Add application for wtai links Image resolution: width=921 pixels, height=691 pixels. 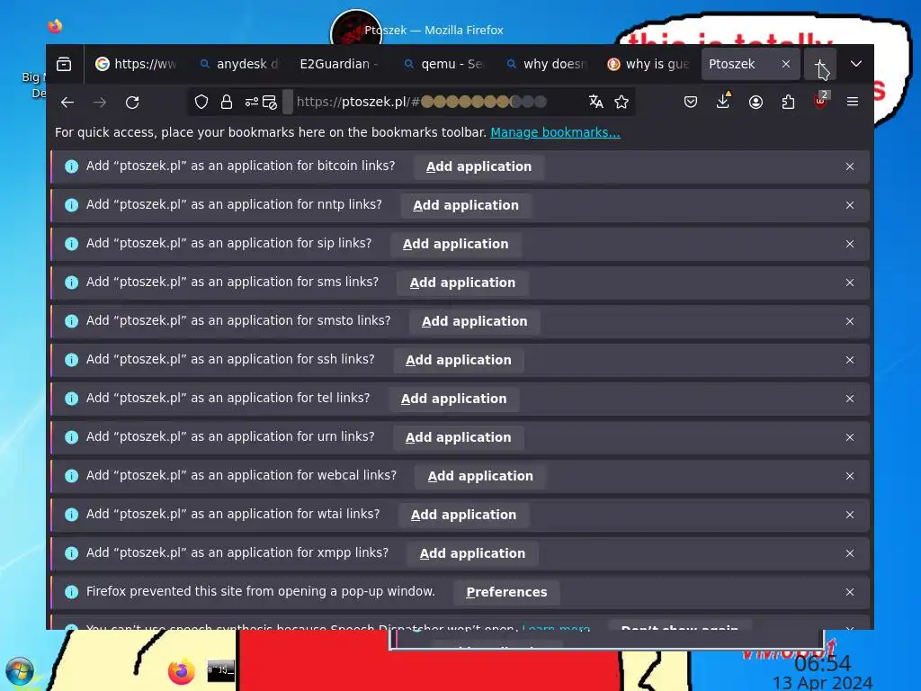pos(463,515)
